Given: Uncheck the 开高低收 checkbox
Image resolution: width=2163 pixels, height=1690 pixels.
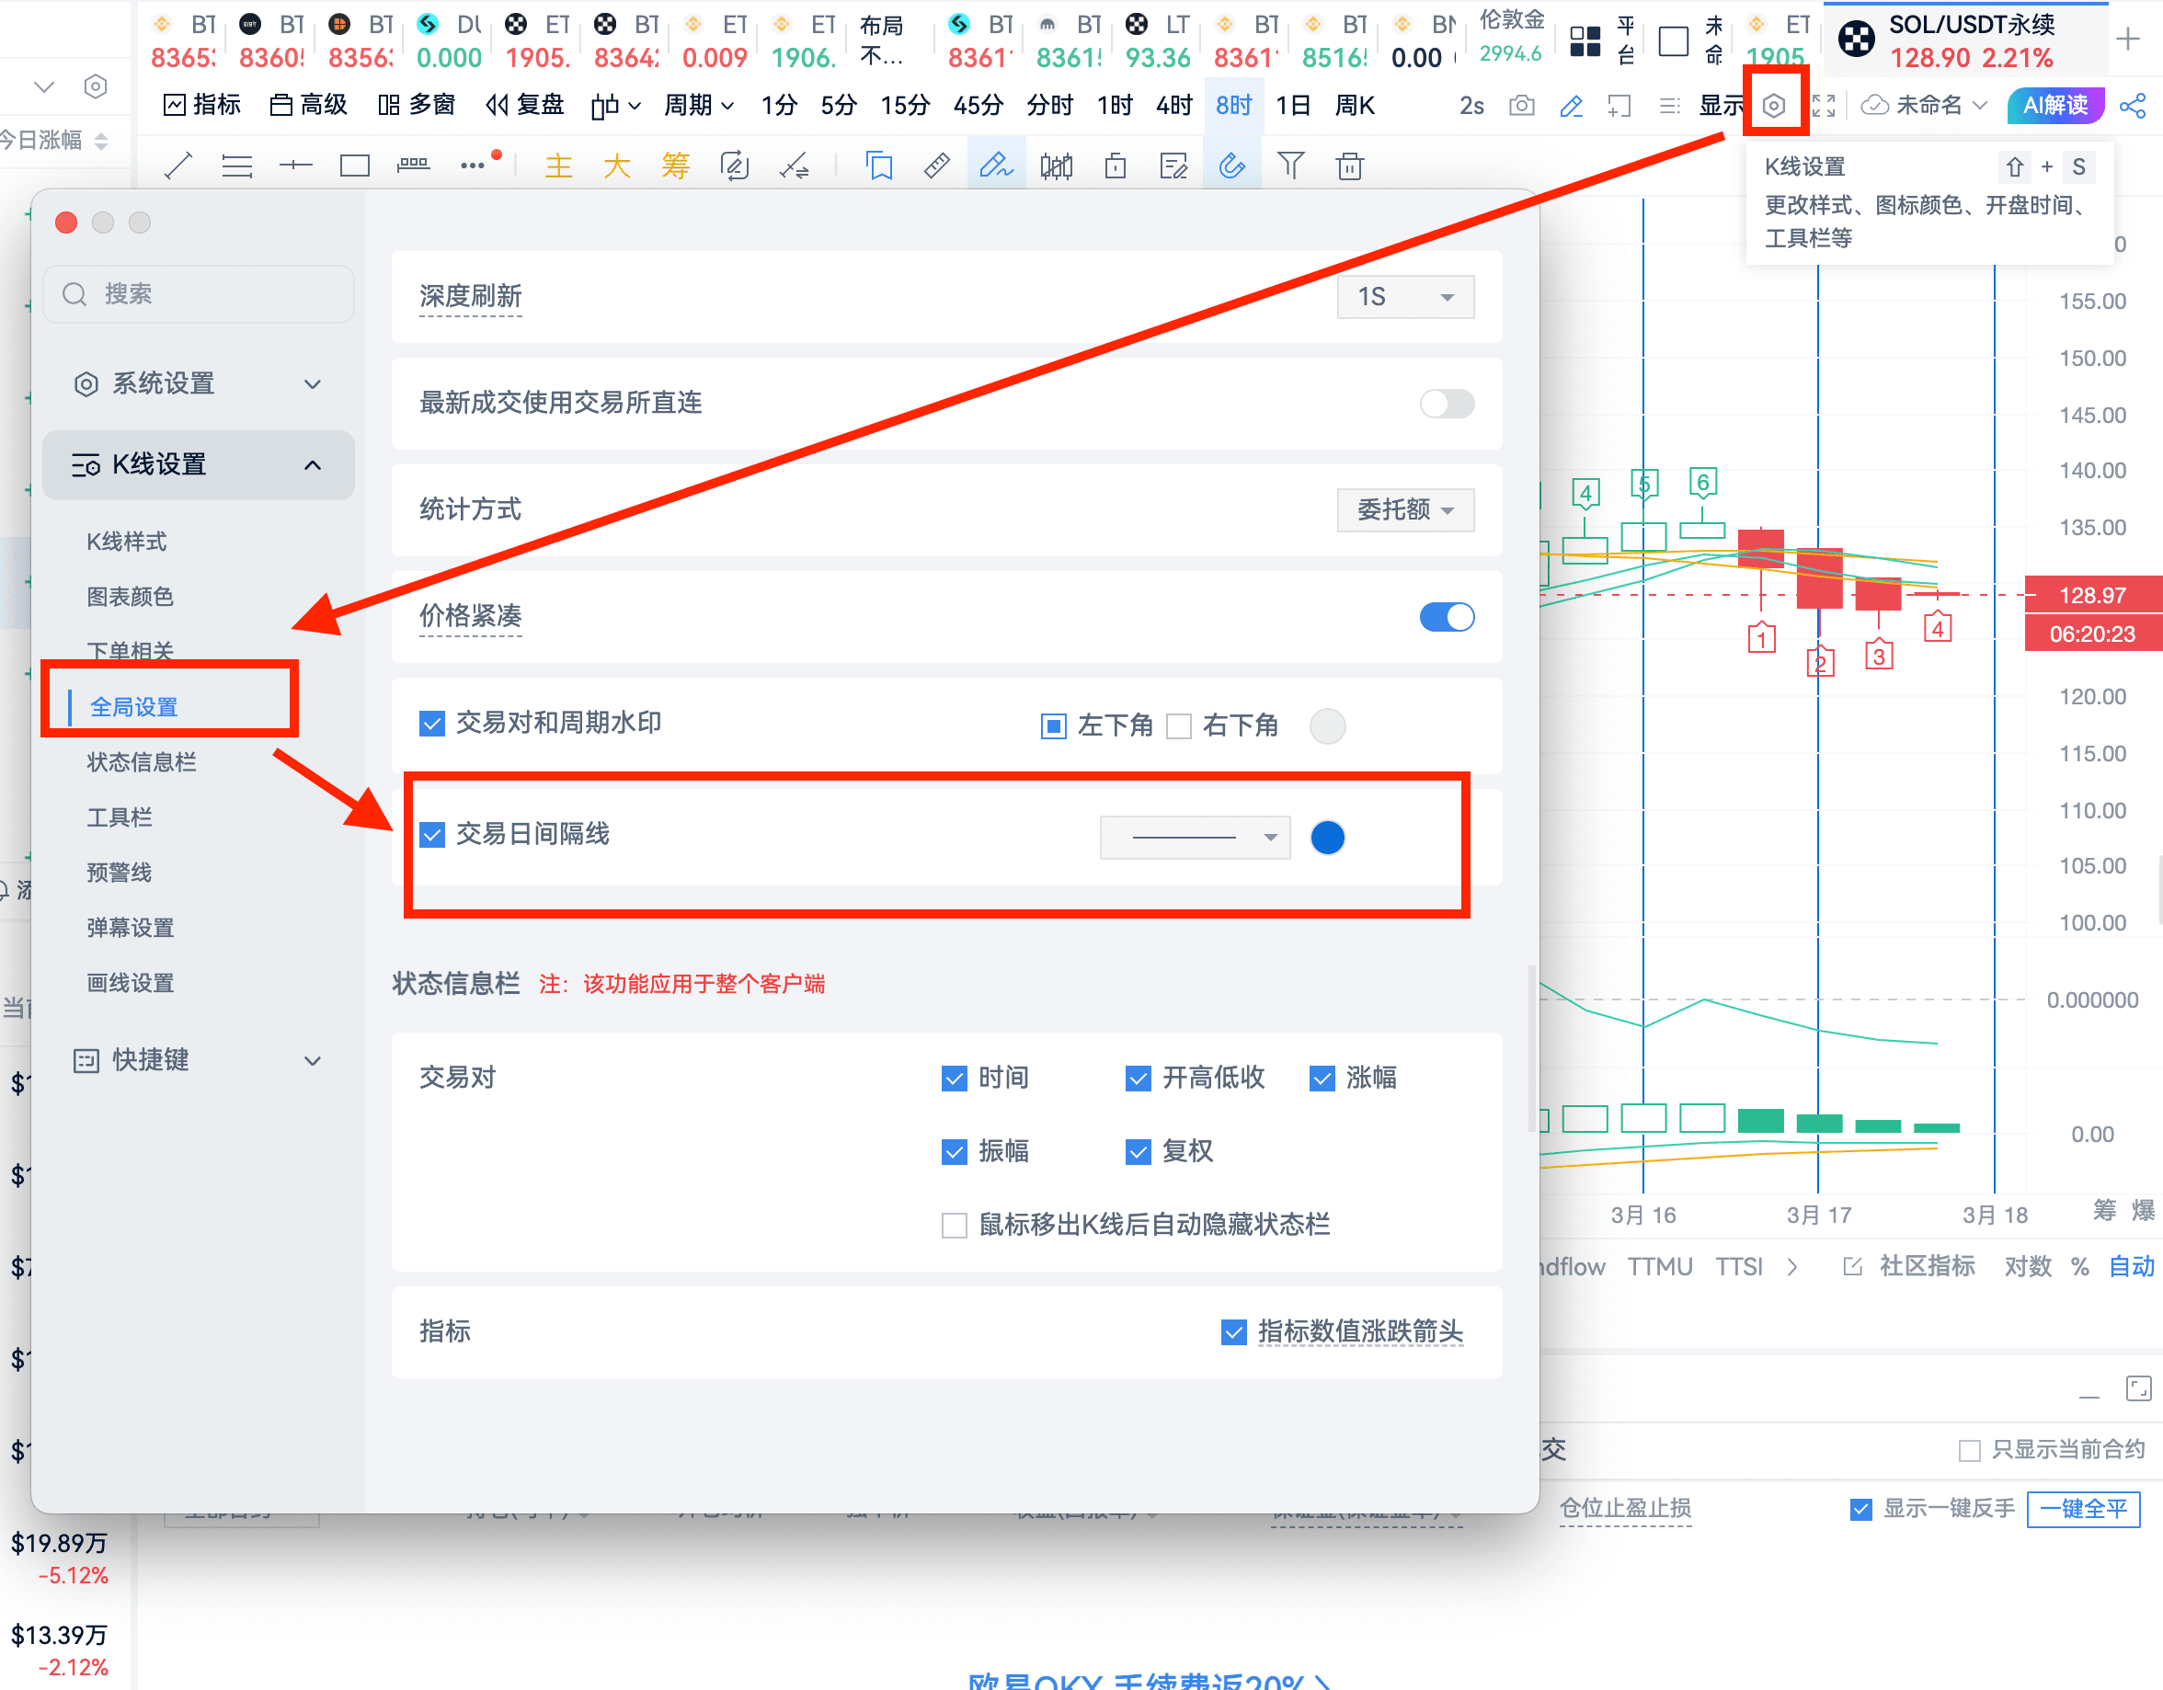Looking at the screenshot, I should [1138, 1079].
